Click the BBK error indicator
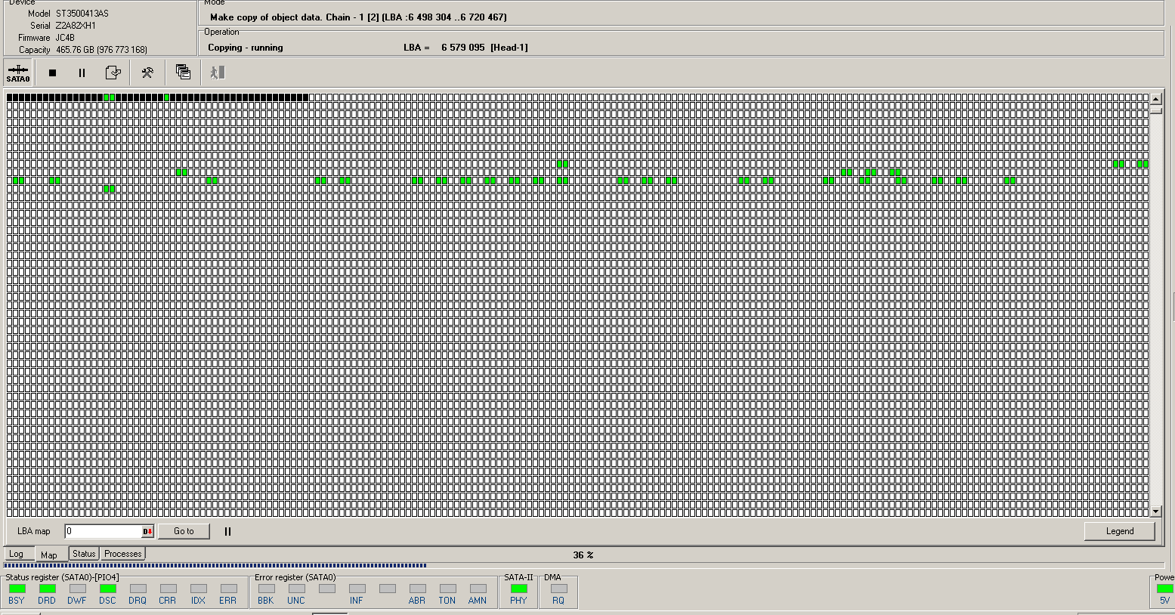This screenshot has width=1175, height=615. [x=266, y=589]
